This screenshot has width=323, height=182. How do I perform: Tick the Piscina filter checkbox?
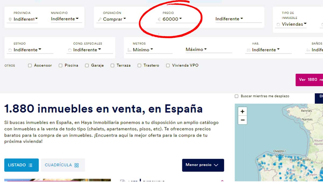click(x=61, y=66)
